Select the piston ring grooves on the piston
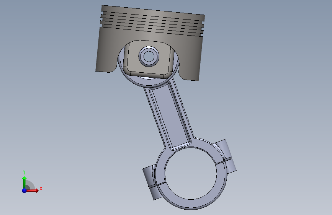 point(152,24)
